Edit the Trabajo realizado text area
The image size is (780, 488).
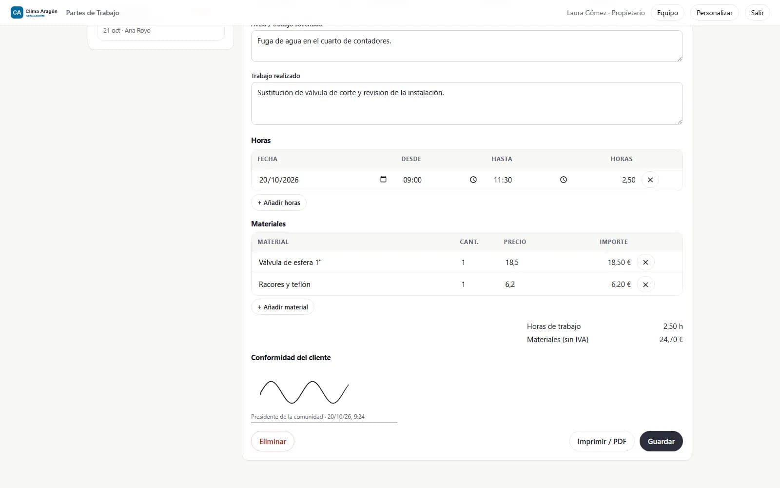(x=467, y=103)
